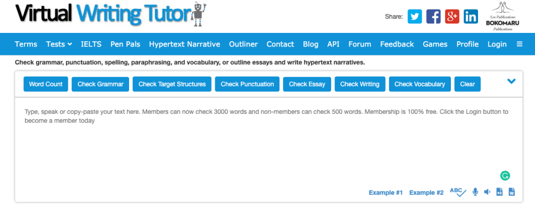This screenshot has width=535, height=213.
Task: Start speech input with the microphone icon
Action: pyautogui.click(x=475, y=192)
